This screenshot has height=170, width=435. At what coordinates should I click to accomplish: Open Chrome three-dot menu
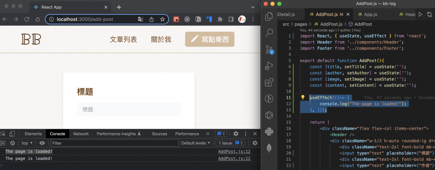pos(253,19)
